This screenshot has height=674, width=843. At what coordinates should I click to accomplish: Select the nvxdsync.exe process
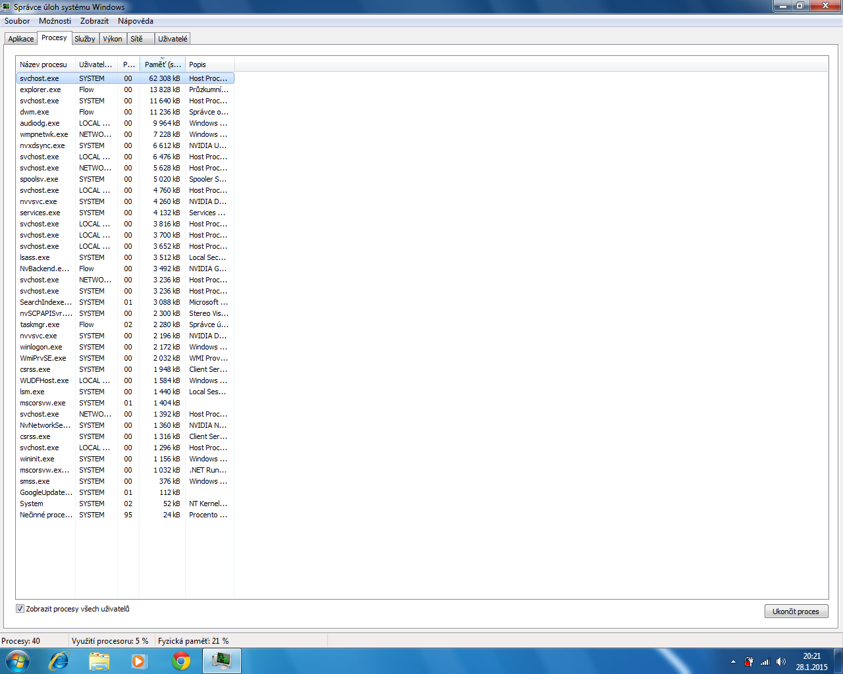click(125, 145)
